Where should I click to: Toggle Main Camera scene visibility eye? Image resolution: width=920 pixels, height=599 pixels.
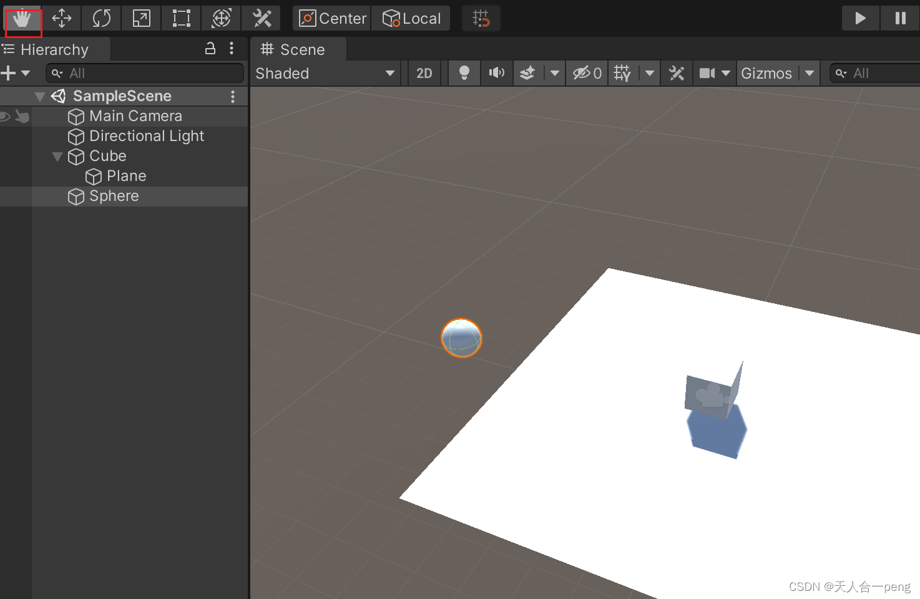(x=6, y=116)
